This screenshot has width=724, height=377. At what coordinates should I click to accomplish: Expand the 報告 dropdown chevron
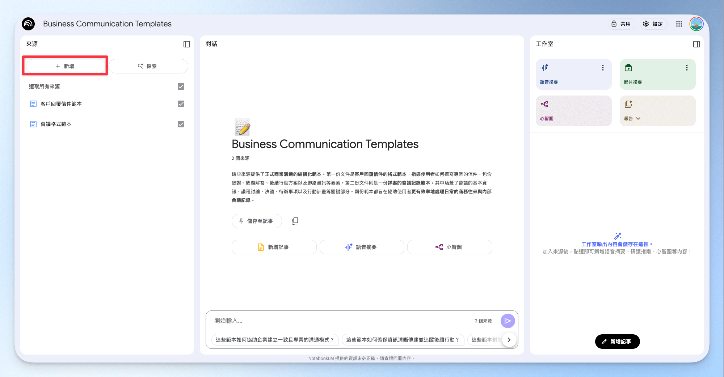click(638, 119)
